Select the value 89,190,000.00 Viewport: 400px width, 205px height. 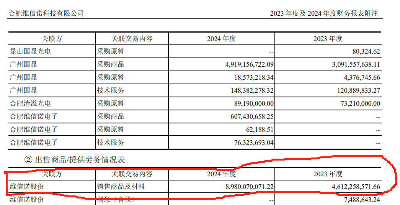coord(254,103)
